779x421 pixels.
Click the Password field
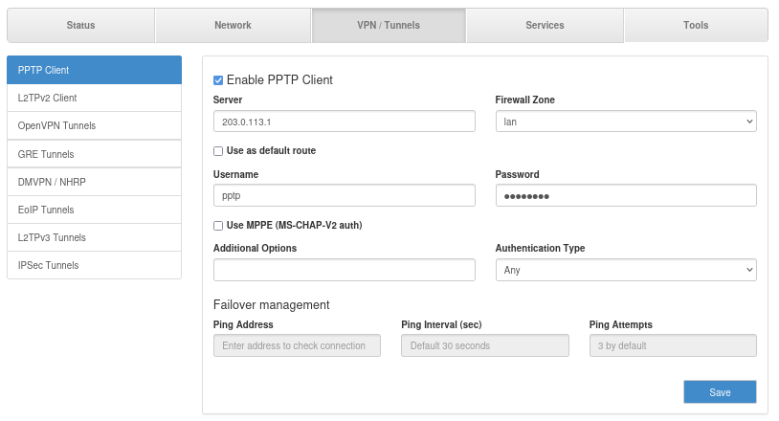pyautogui.click(x=626, y=195)
